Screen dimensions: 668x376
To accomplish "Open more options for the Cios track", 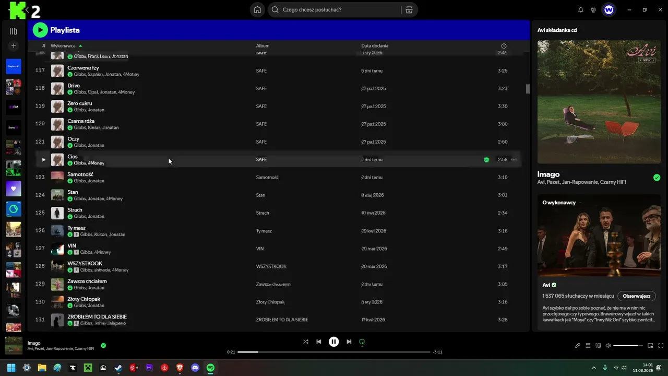I will coord(514,160).
